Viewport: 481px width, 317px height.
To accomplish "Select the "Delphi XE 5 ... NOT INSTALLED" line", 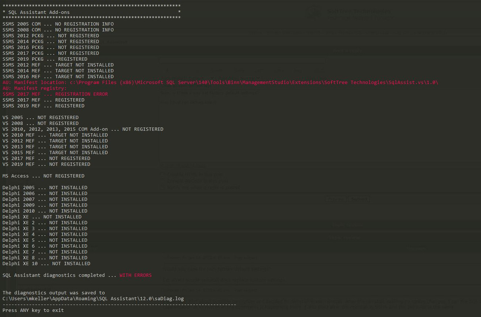I will point(45,240).
